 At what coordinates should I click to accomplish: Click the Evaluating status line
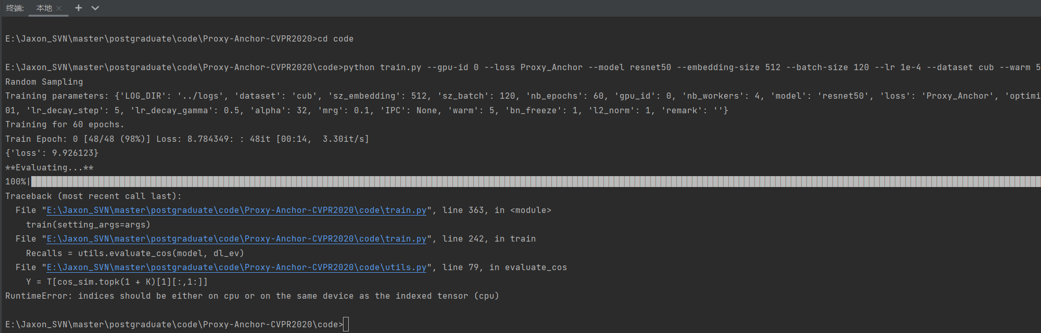[x=49, y=168]
